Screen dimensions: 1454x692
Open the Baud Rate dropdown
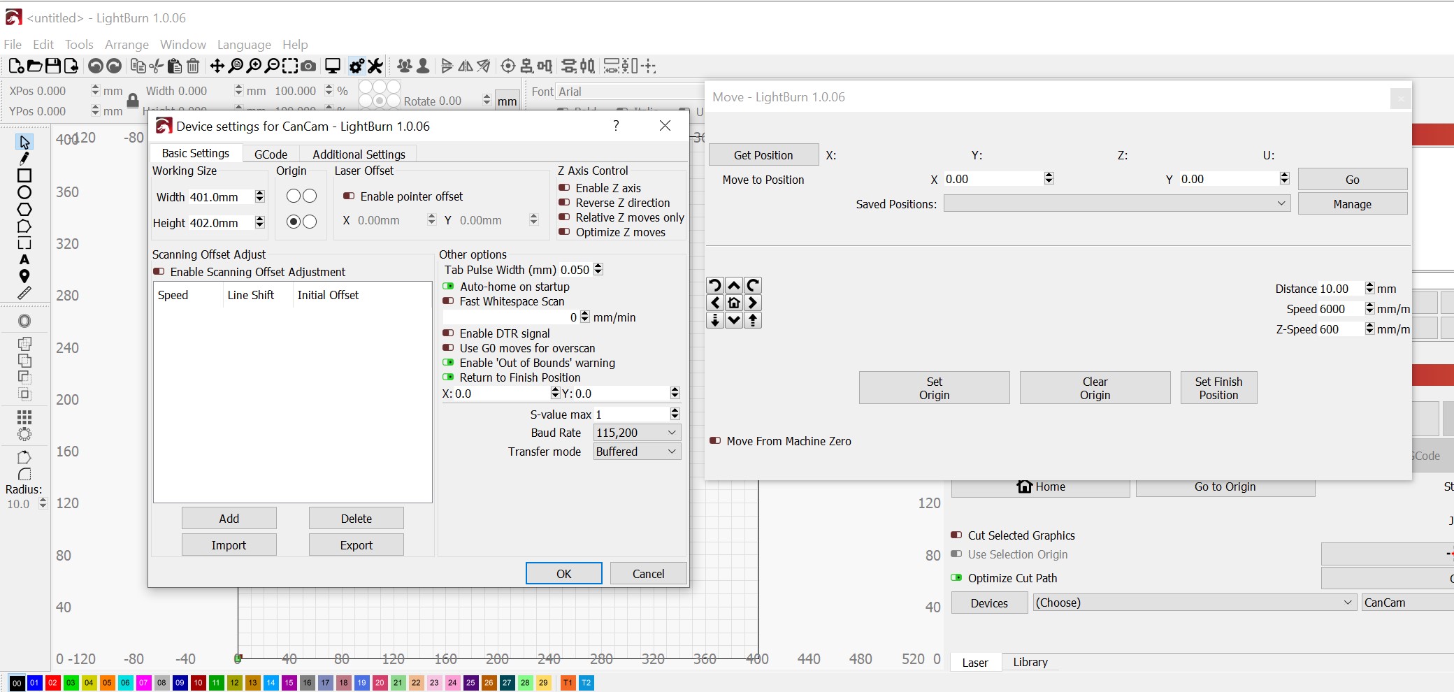636,433
